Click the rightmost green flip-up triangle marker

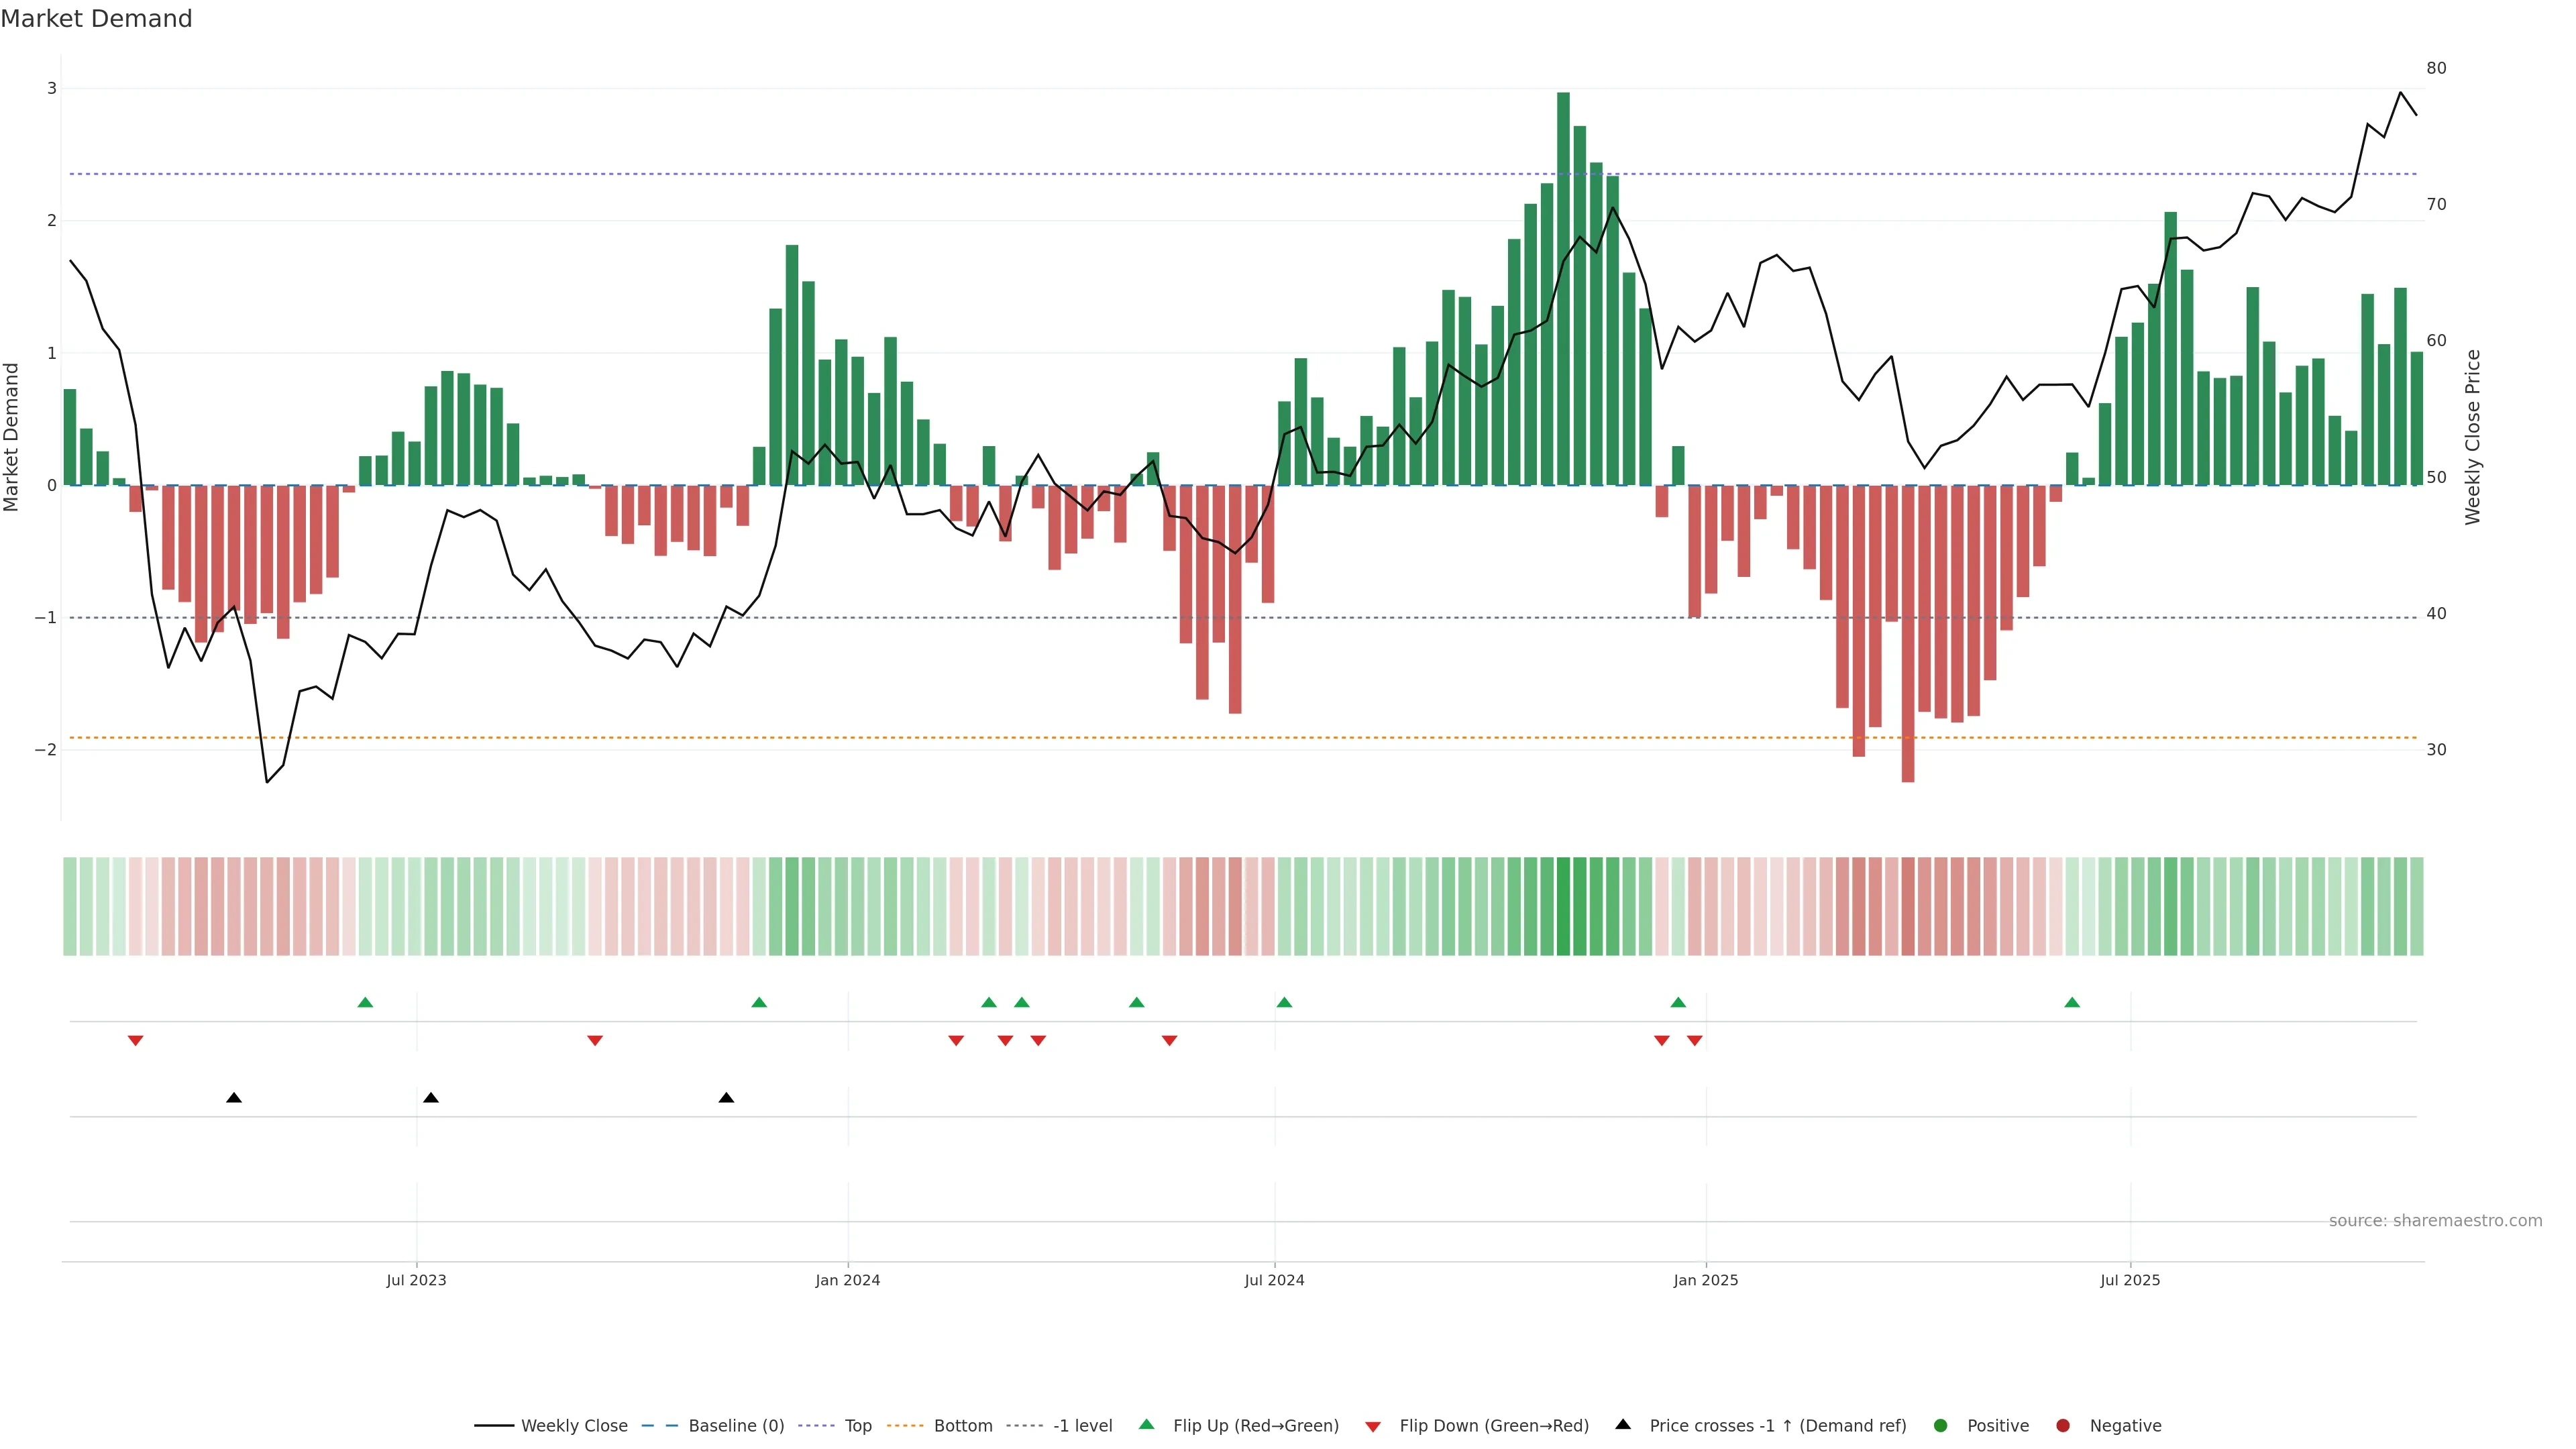point(2072,1002)
